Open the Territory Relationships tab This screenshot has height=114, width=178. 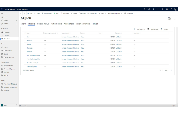(83, 24)
